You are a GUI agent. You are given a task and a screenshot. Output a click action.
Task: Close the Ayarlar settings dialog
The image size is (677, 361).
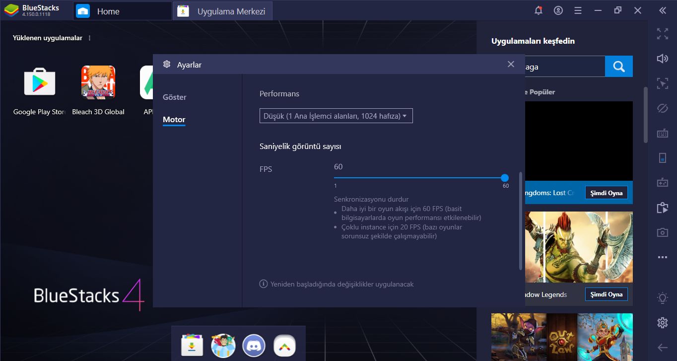pos(511,64)
